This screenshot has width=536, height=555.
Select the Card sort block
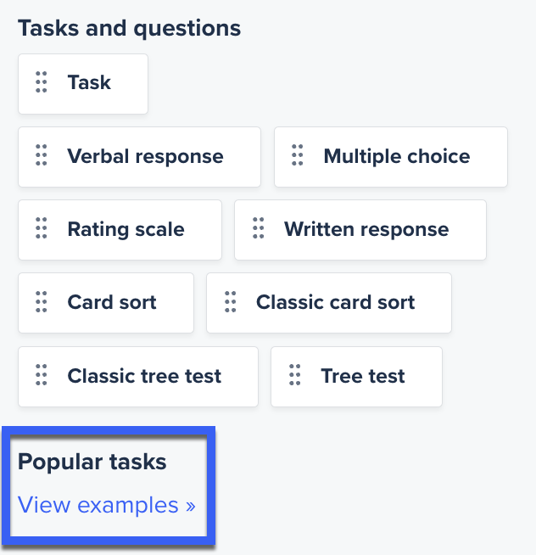[x=106, y=303]
